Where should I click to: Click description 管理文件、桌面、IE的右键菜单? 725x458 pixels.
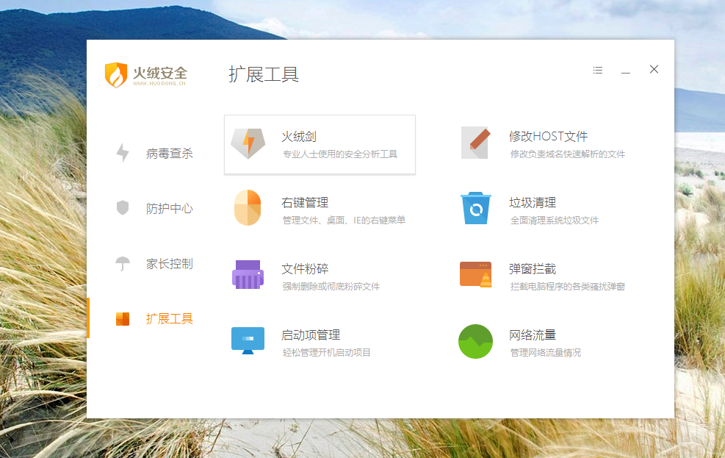(x=344, y=221)
